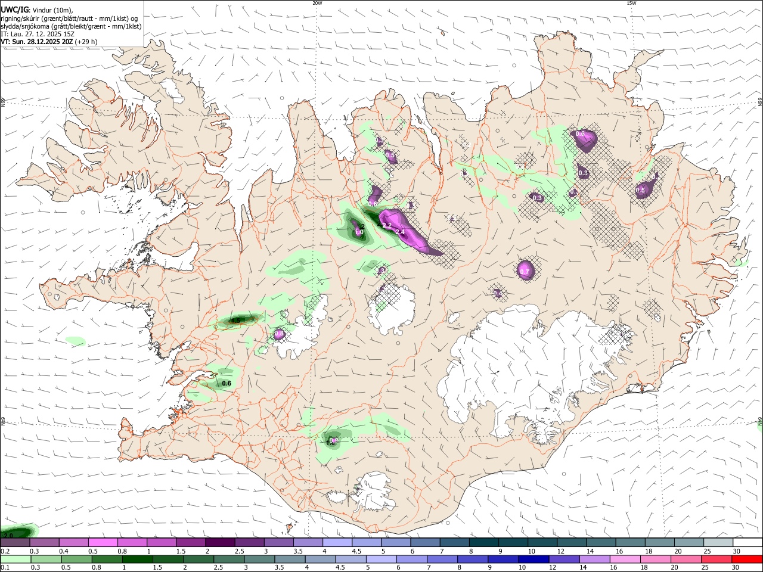Image resolution: width=763 pixels, height=572 pixels.
Task: Select the dark teal swatch labeled 8, upper row
Action: tap(483, 543)
